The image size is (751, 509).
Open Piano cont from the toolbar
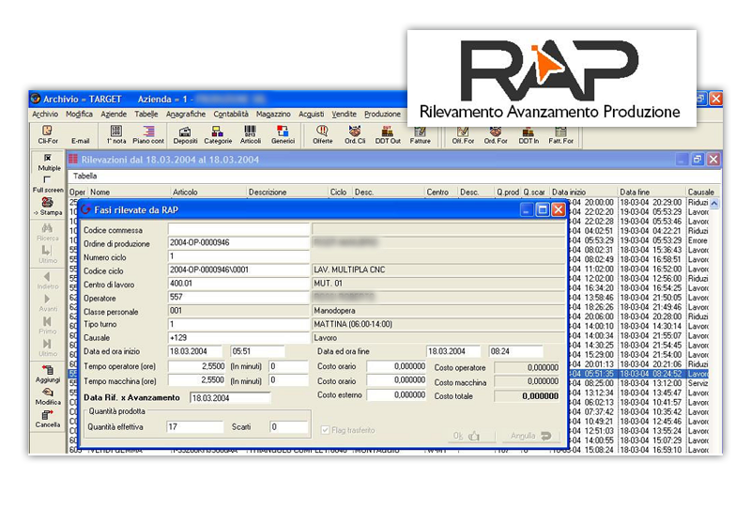coord(148,132)
